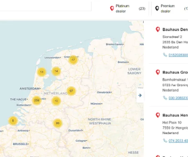Screen dimensions: 188x157
Task: Click NORTH RHINE WESTPHALIA region label
Action: pos(99,121)
